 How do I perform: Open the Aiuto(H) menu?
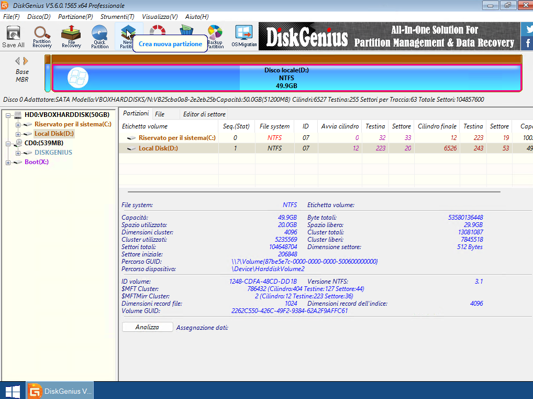(197, 17)
